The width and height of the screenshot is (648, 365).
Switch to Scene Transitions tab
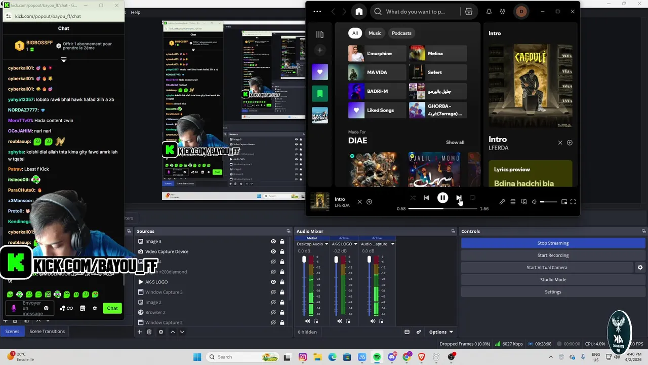point(47,331)
